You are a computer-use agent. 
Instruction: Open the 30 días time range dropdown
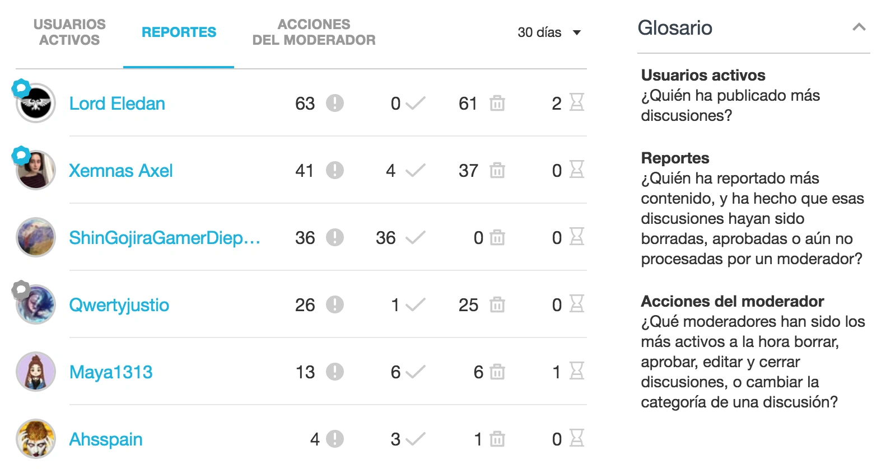point(549,32)
